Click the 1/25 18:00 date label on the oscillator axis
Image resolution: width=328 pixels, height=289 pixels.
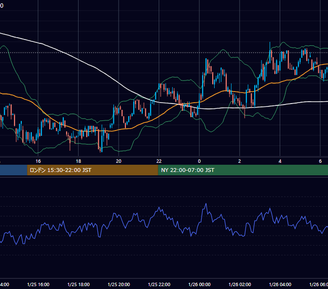tap(79, 284)
